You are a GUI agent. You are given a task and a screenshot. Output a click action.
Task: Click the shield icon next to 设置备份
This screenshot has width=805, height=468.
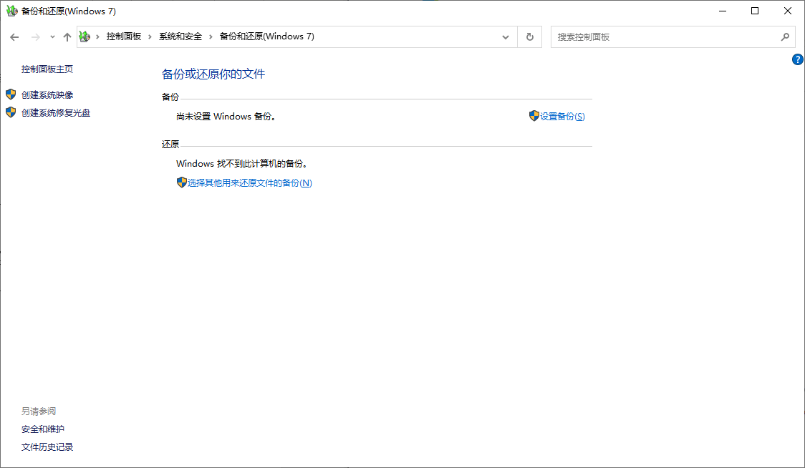[x=534, y=116]
